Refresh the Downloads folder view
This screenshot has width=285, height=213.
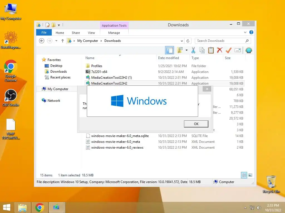(188, 41)
